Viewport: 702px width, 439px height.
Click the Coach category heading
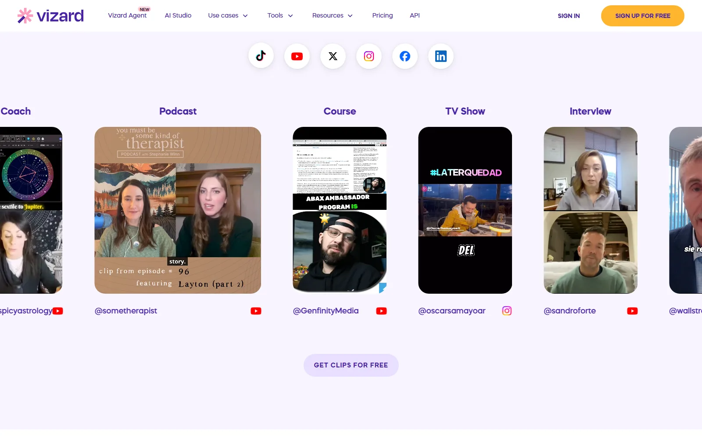point(16,112)
